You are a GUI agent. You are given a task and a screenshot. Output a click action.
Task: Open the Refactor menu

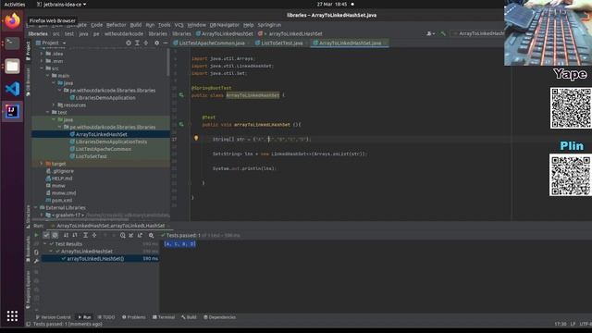click(x=116, y=25)
